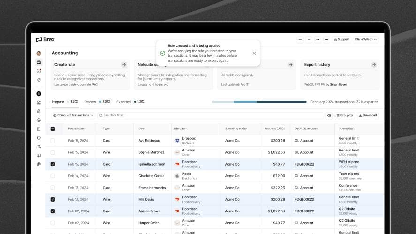
Task: Click the gift icon in the sidebar
Action: [x=38, y=164]
